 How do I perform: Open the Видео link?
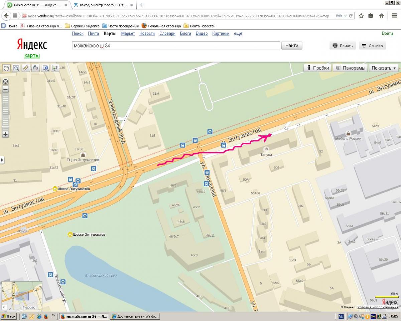[202, 33]
